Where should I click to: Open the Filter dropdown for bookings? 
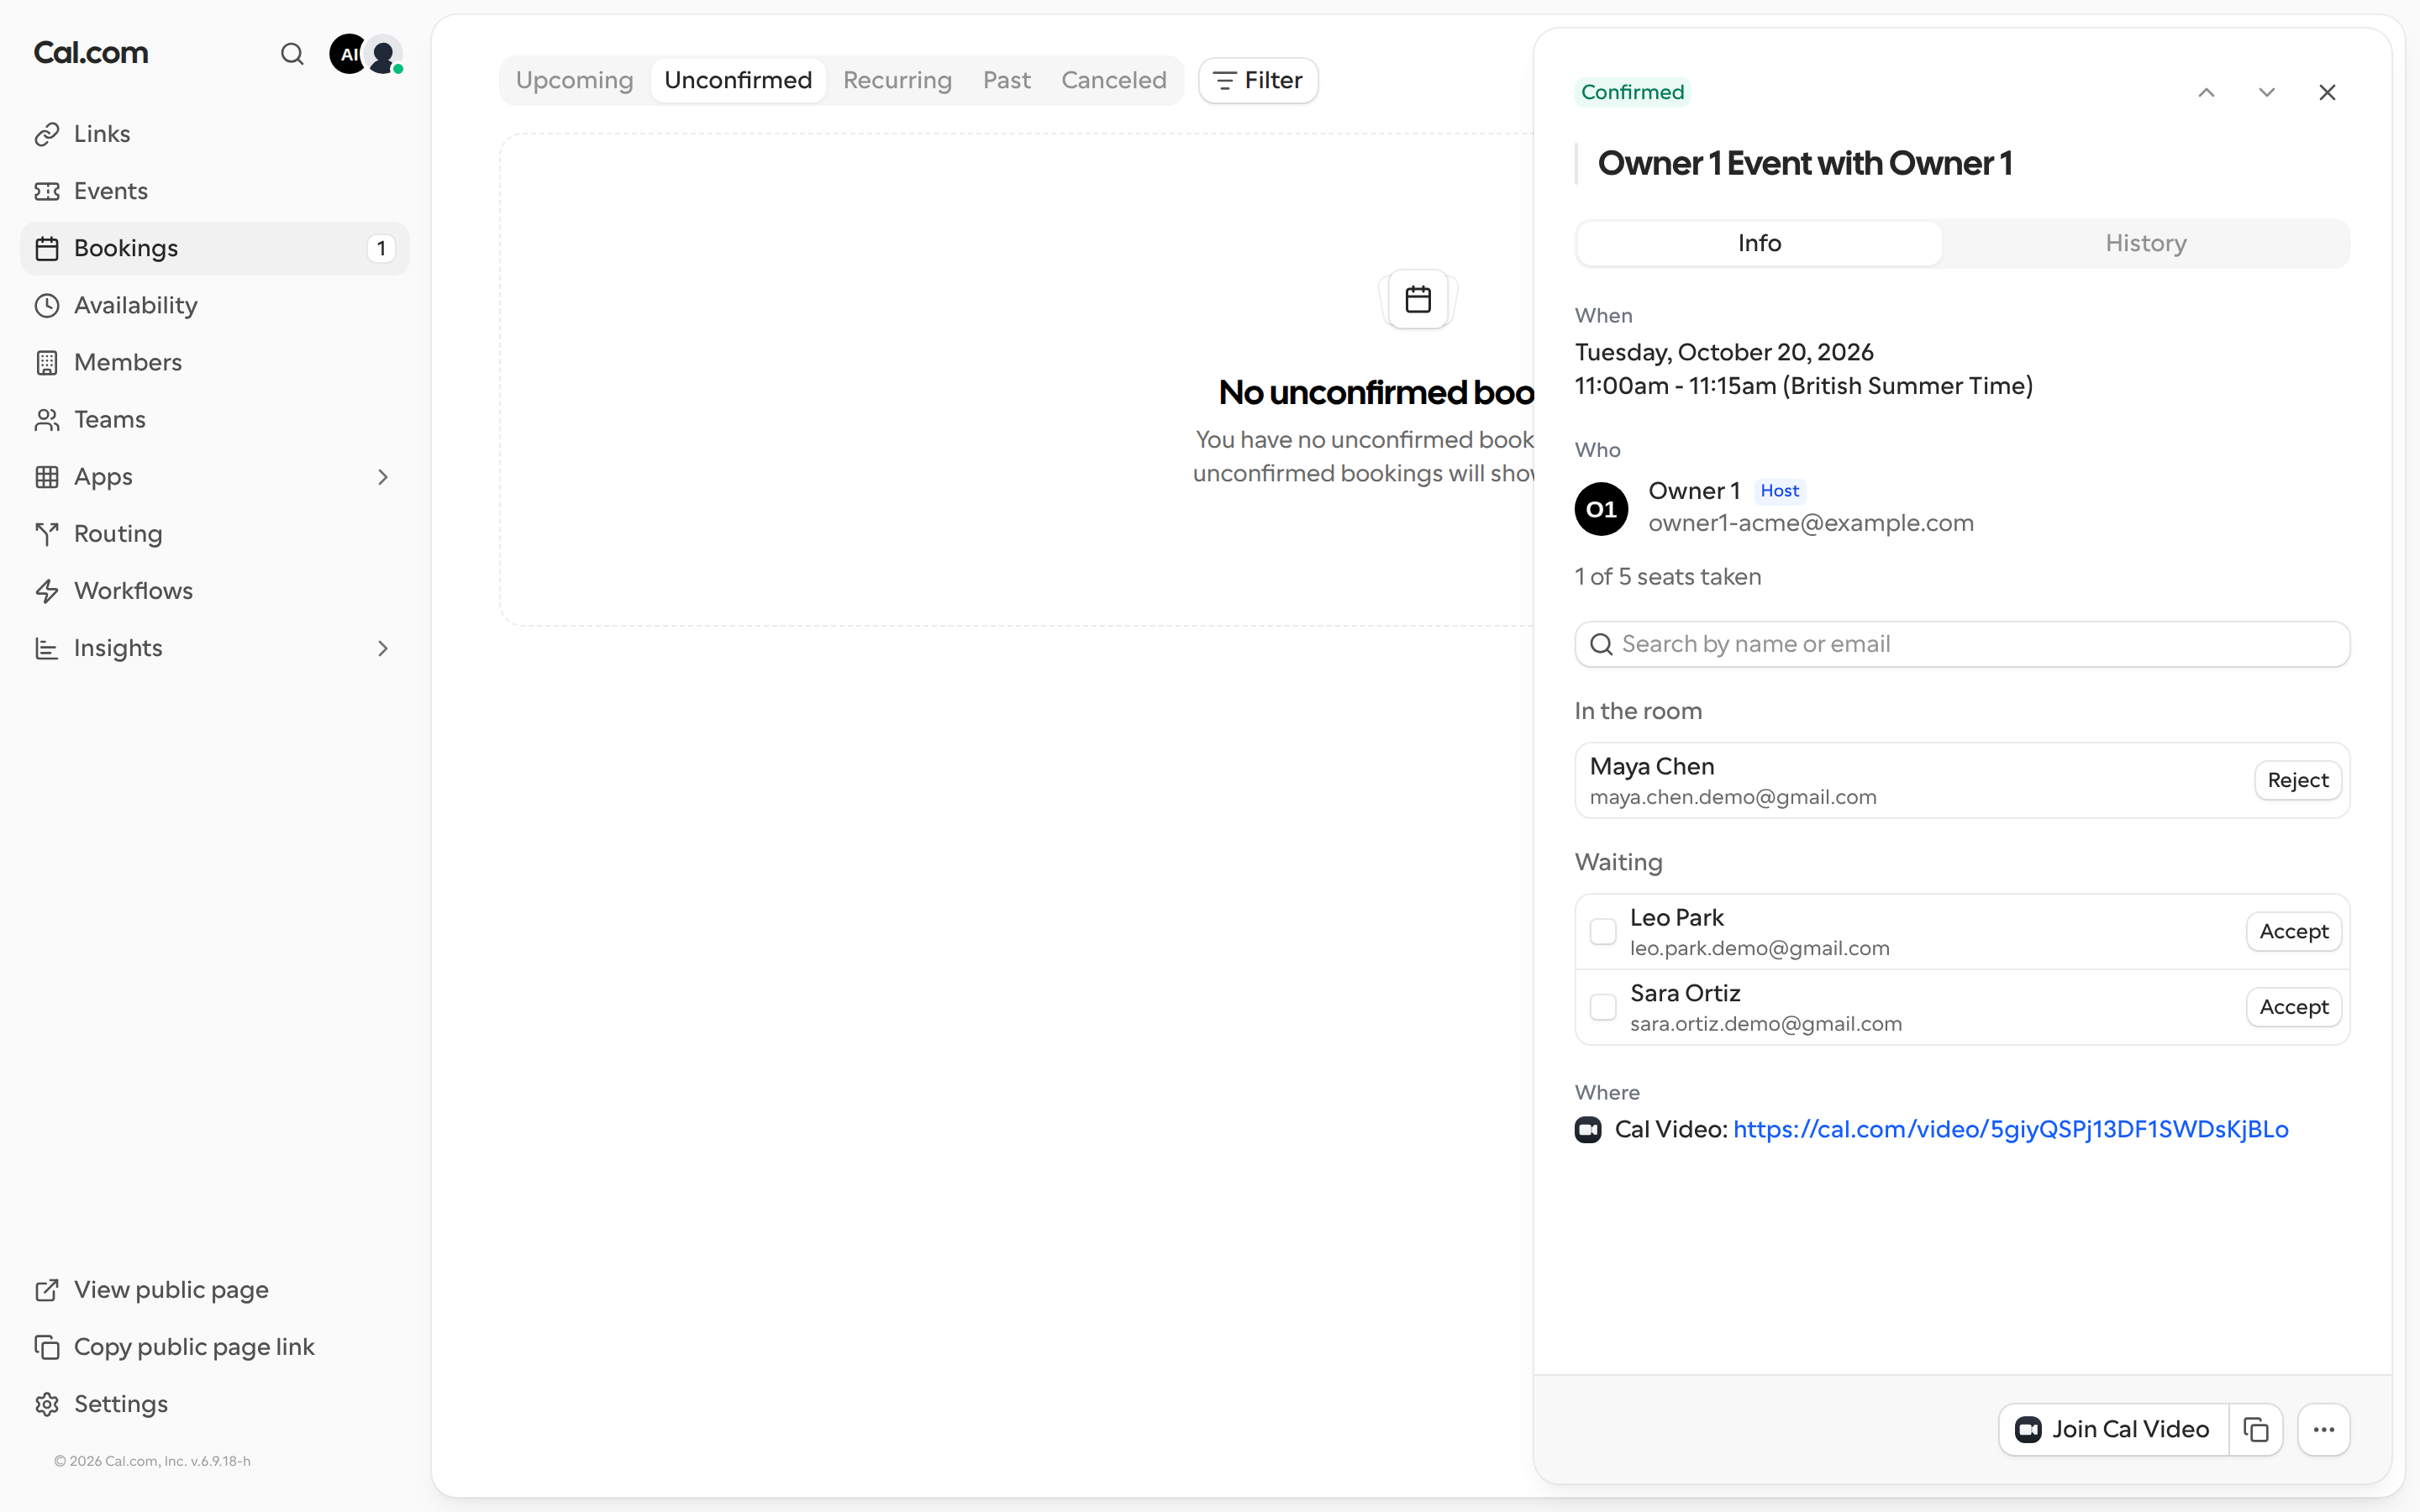(x=1258, y=80)
